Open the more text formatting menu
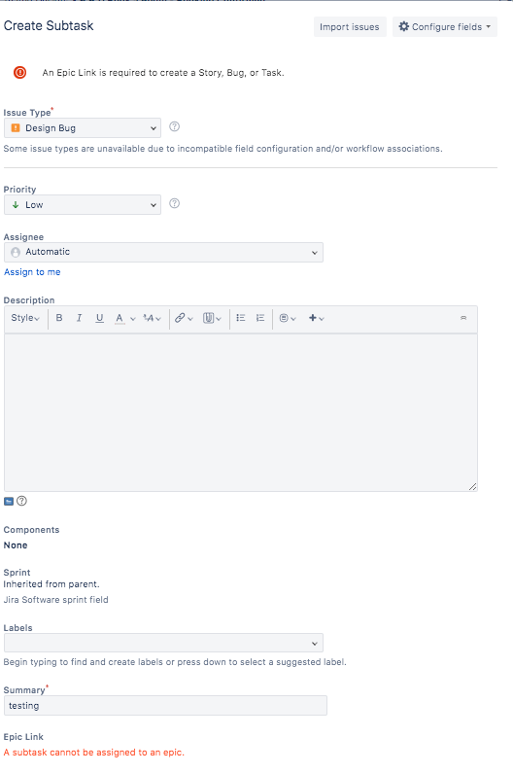This screenshot has height=773, width=513. 152,318
